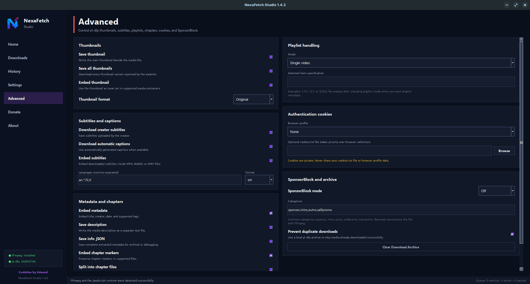
Task: Uncheck Prevent duplicate downloads
Action: click(x=512, y=234)
